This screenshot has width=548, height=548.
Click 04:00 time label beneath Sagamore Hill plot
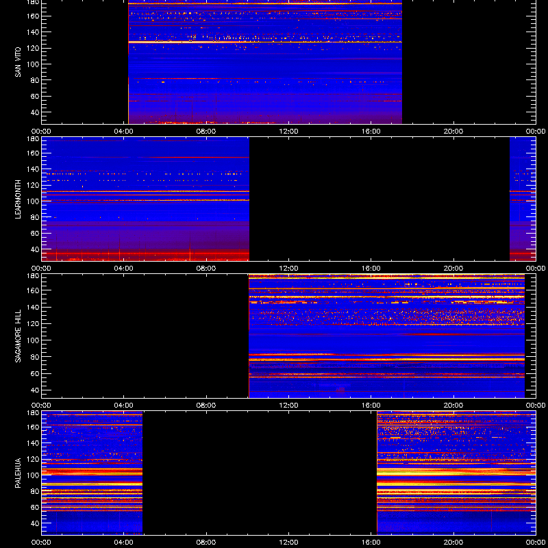coord(124,406)
